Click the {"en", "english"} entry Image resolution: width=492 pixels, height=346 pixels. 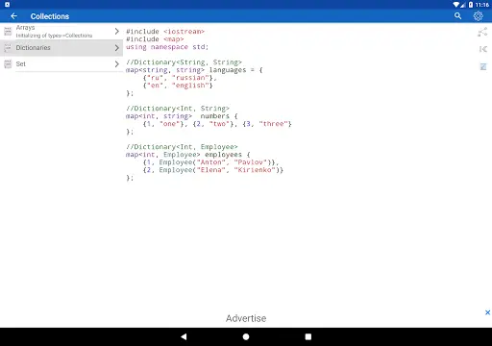pyautogui.click(x=178, y=86)
